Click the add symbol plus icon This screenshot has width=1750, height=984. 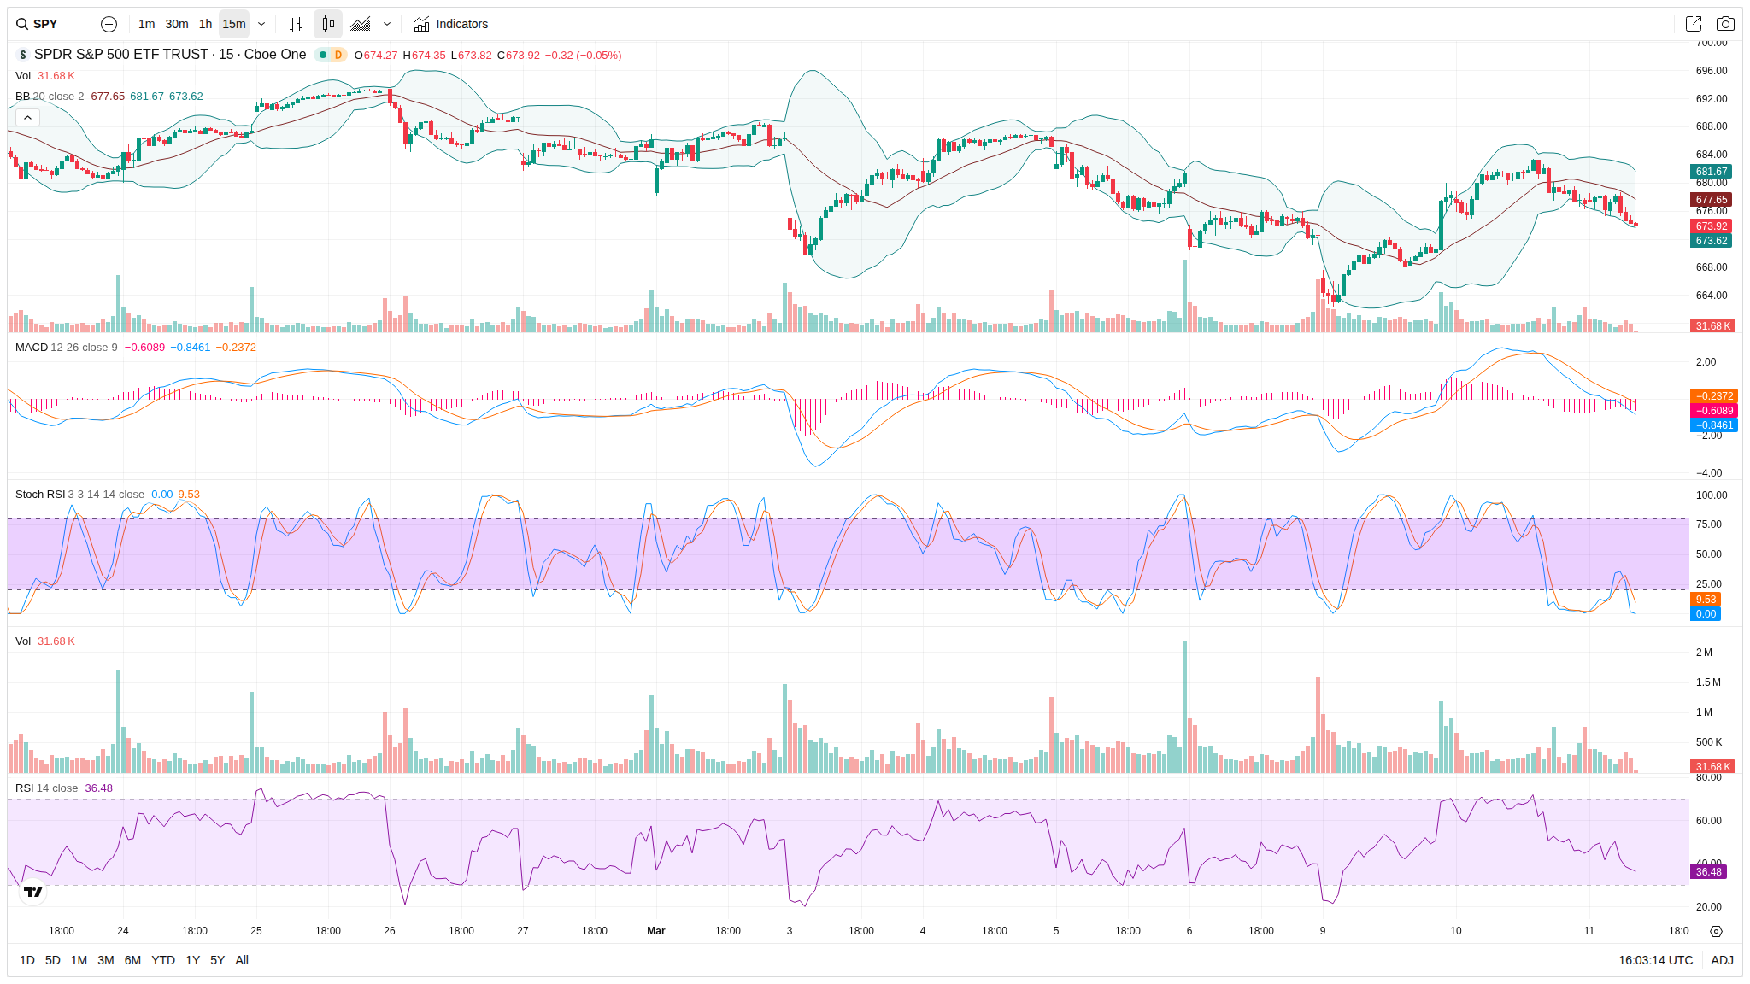click(x=109, y=24)
